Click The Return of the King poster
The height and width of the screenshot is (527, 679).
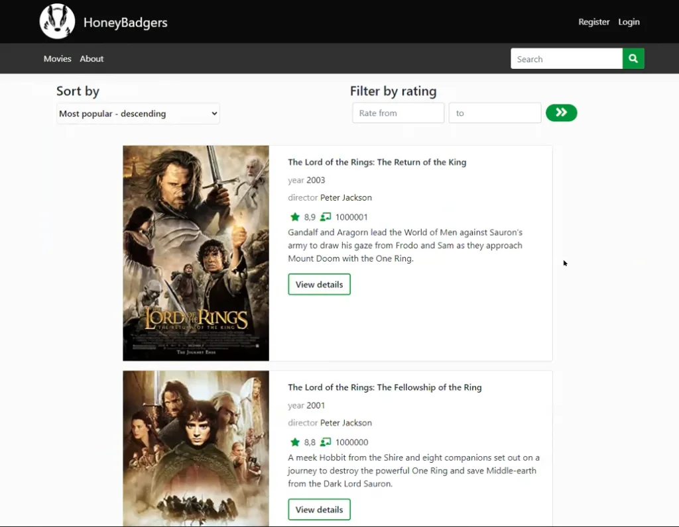coord(196,254)
